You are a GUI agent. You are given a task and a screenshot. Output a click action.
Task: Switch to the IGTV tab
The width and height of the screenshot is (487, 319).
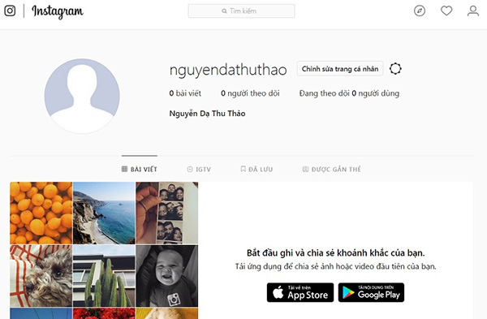(199, 169)
